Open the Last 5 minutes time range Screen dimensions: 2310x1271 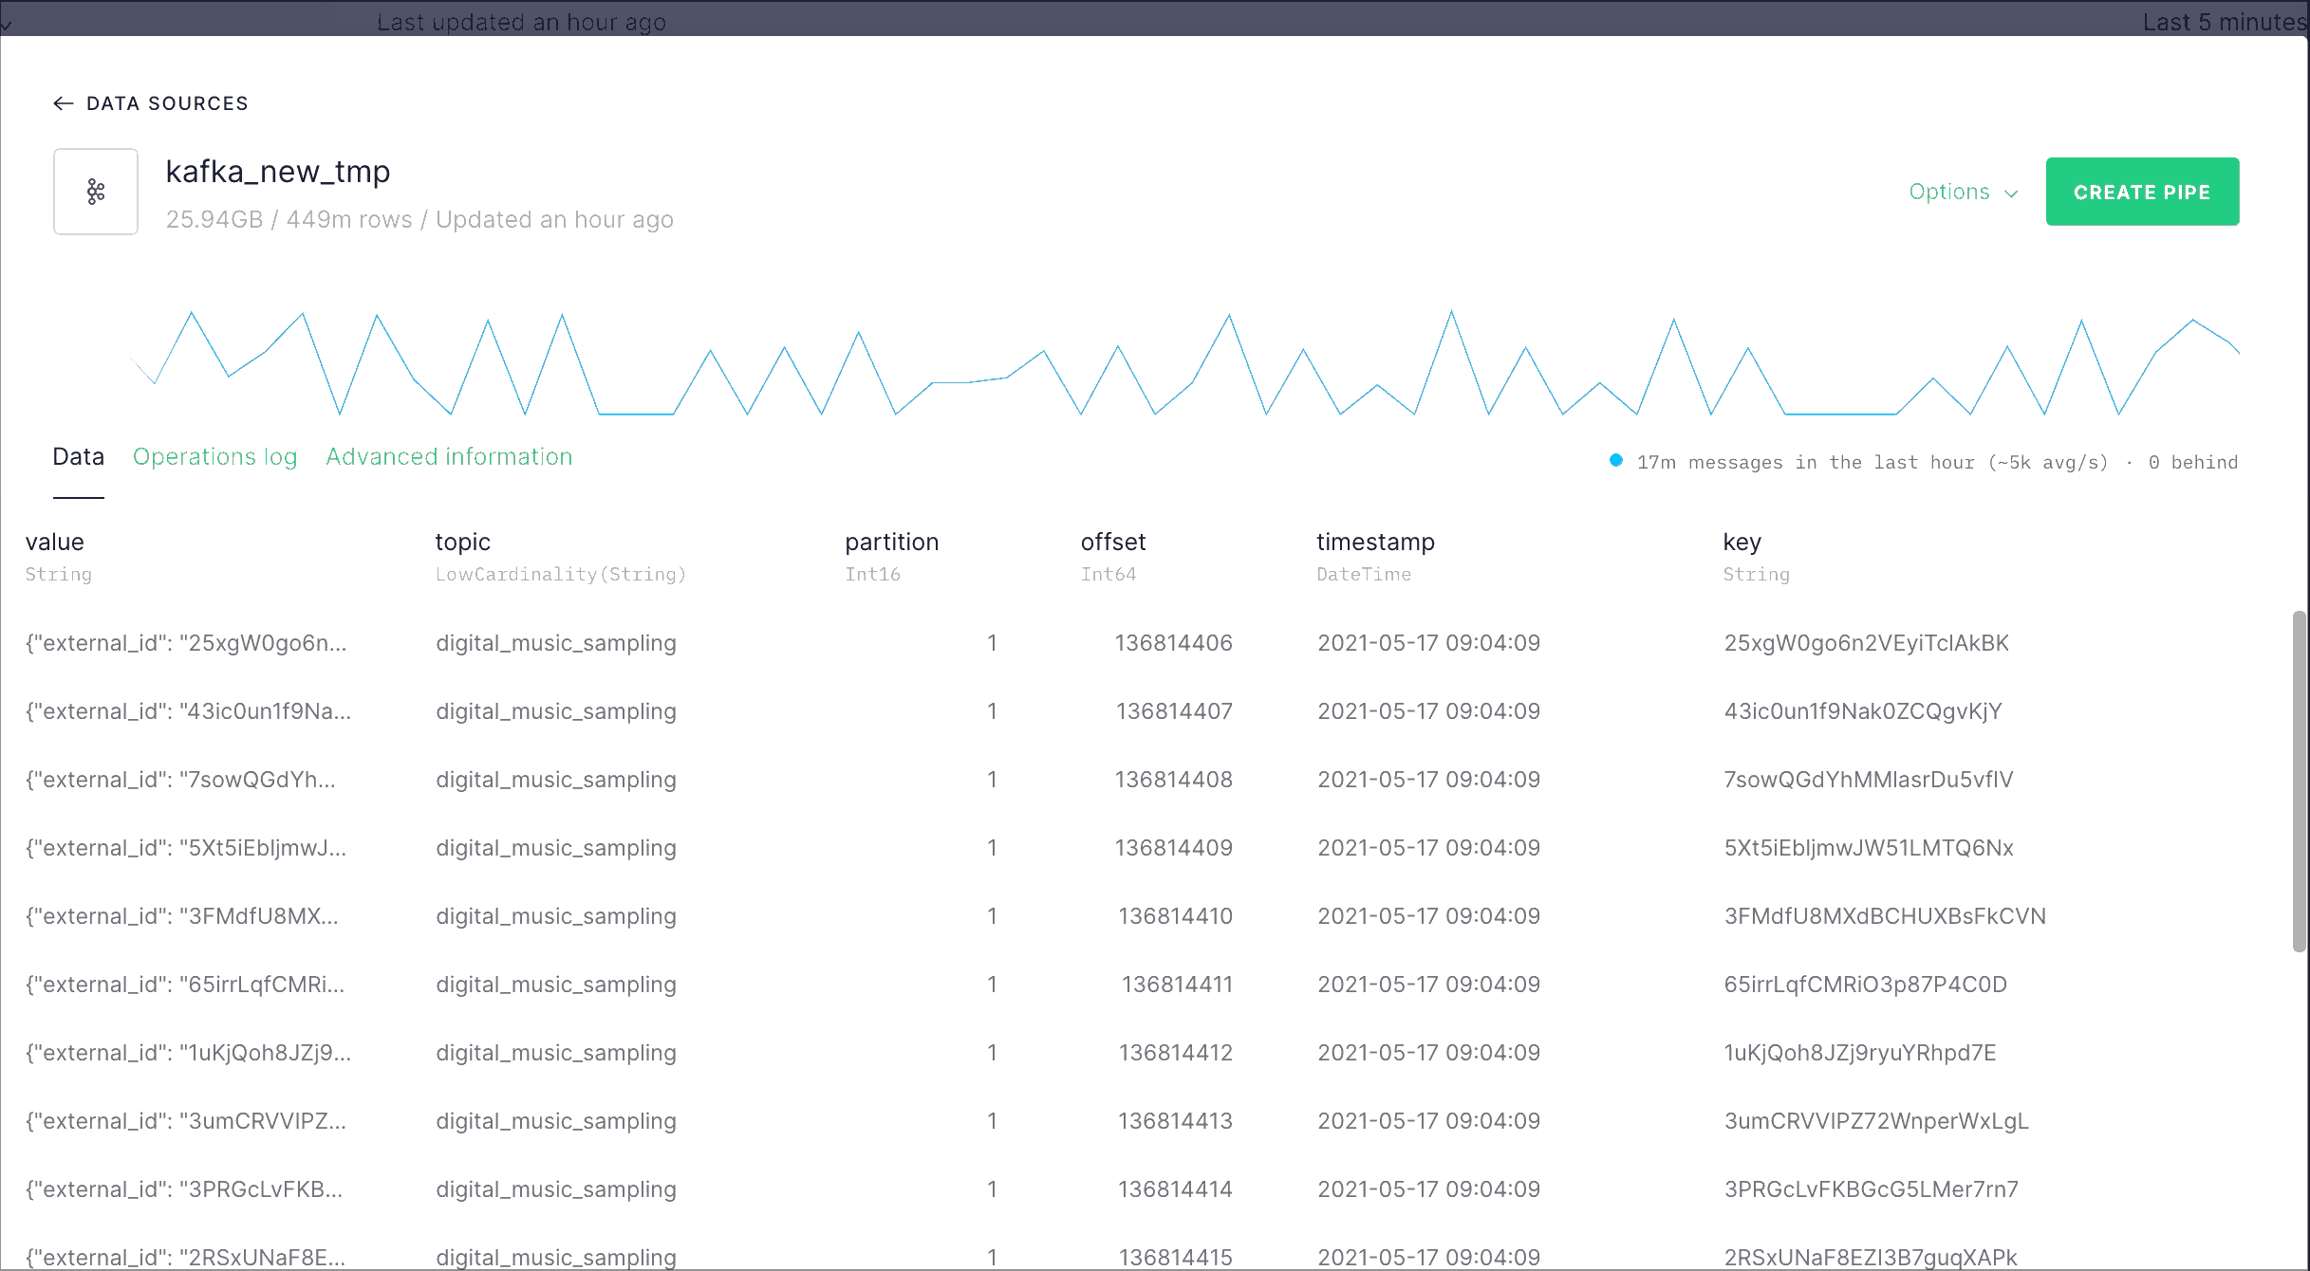(2223, 21)
